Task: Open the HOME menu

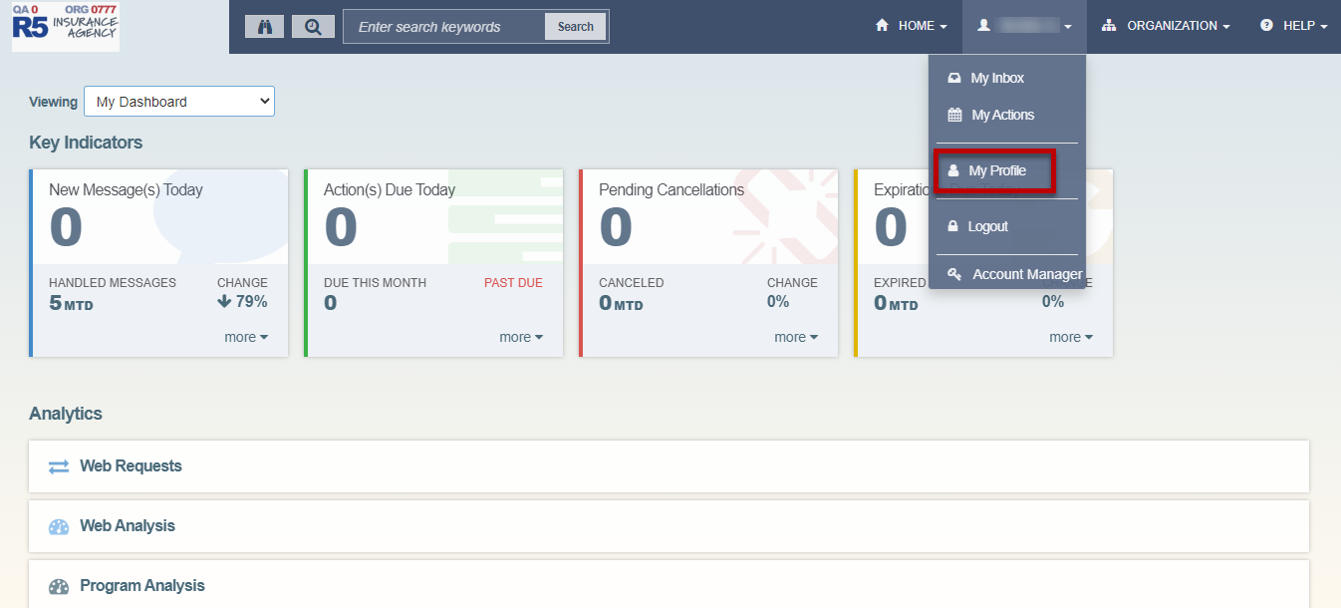Action: (911, 26)
